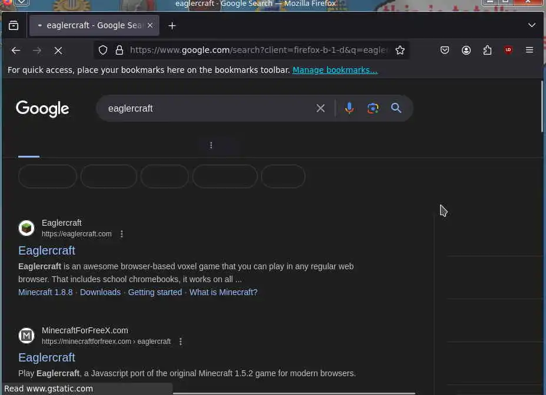546x395 pixels.
Task: Click MinecraftForFreeX.com site name
Action: pyautogui.click(x=85, y=330)
